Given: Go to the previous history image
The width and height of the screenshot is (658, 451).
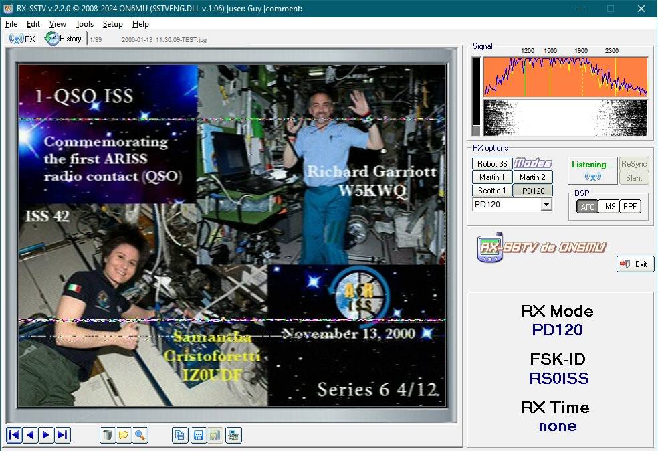Looking at the screenshot, I should [30, 435].
